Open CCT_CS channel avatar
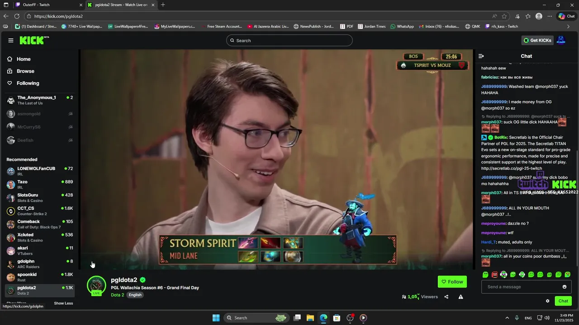579x325 pixels. [11, 211]
